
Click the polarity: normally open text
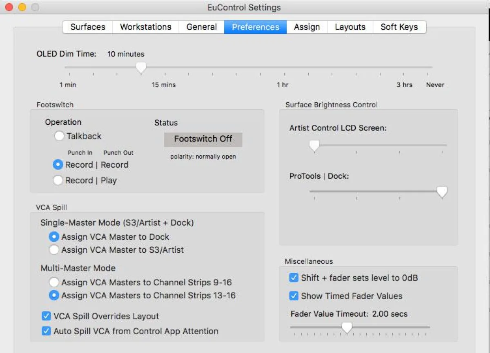(203, 157)
